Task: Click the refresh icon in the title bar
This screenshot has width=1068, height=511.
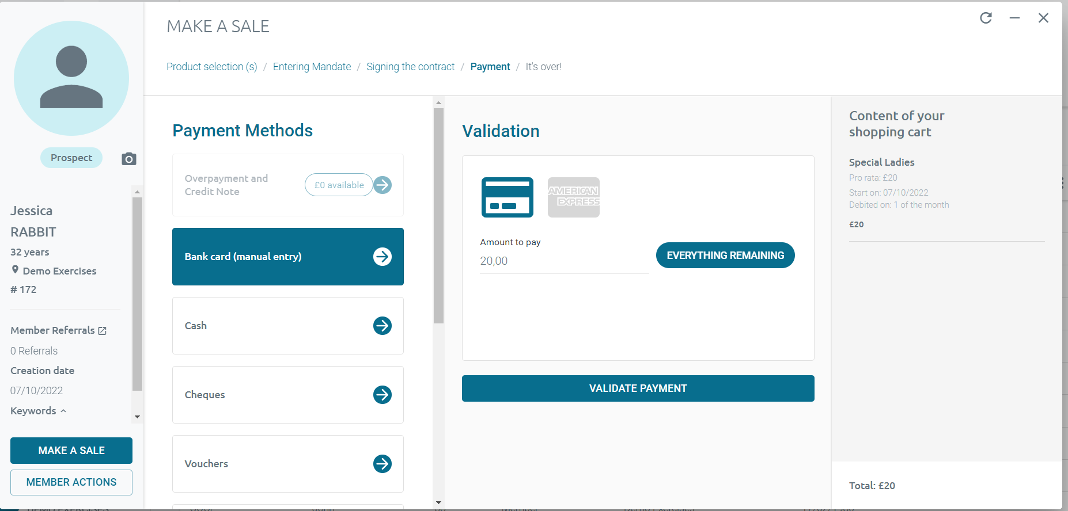Action: click(986, 18)
